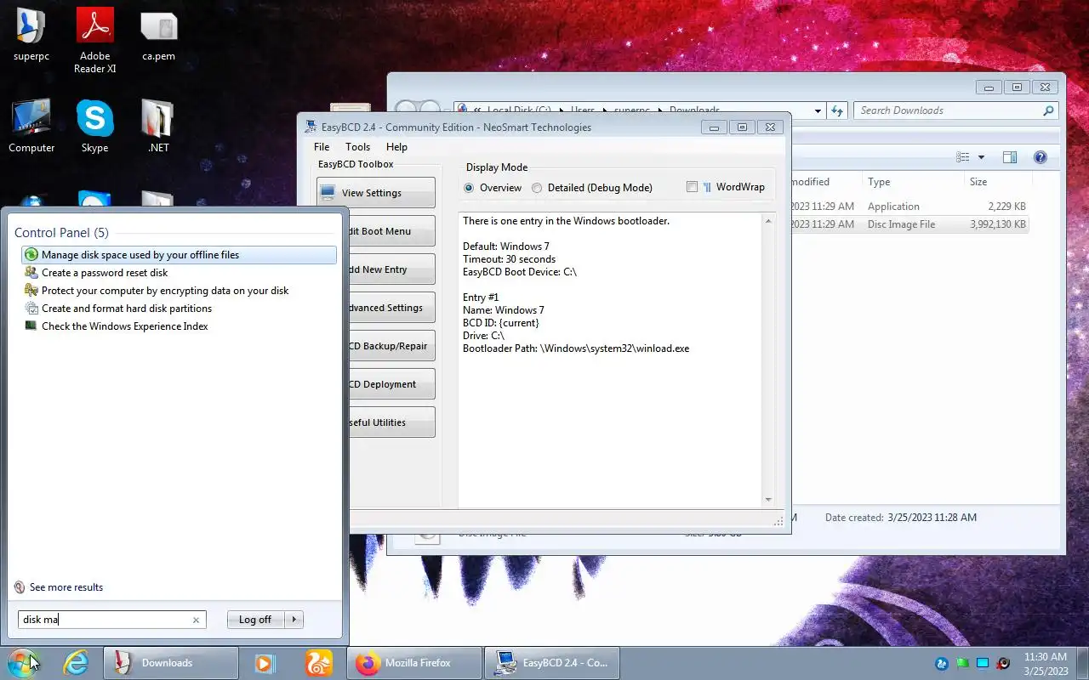Screen dimensions: 1089x680
Task: Open the .NET folder on desktop
Action: [x=158, y=126]
